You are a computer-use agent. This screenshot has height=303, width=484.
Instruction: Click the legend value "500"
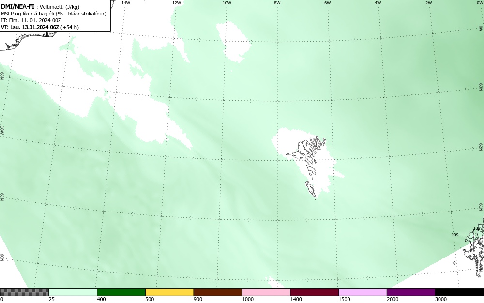(x=150, y=299)
